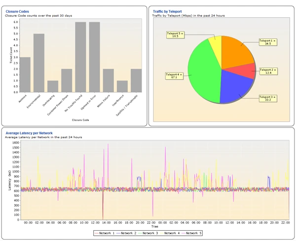Viewport: 296px width, 246px height.
Task: Click the No Trouble Found bar
Action: point(80,57)
